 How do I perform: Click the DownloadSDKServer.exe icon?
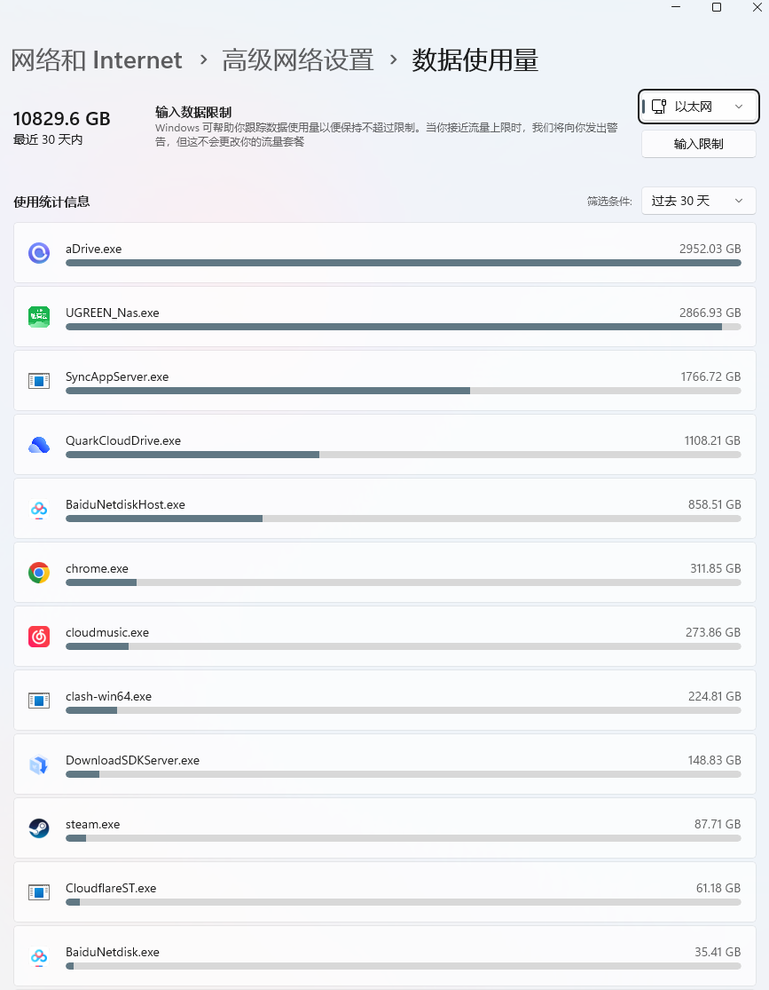click(39, 764)
